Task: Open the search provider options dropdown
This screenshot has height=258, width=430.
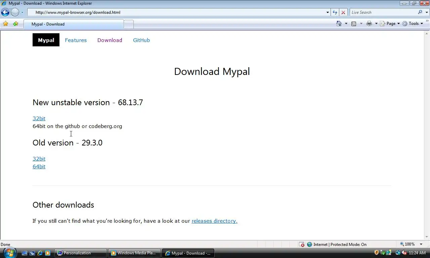Action: [x=427, y=12]
